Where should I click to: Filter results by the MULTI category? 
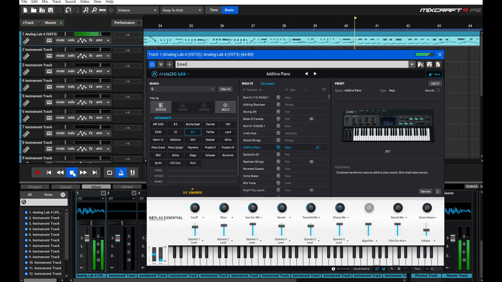[x=225, y=107]
